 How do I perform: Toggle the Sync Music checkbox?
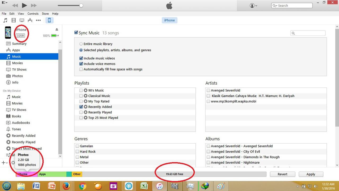[x=76, y=33]
